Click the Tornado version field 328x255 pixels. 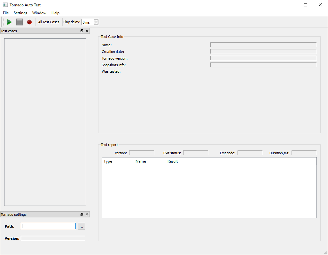point(263,58)
